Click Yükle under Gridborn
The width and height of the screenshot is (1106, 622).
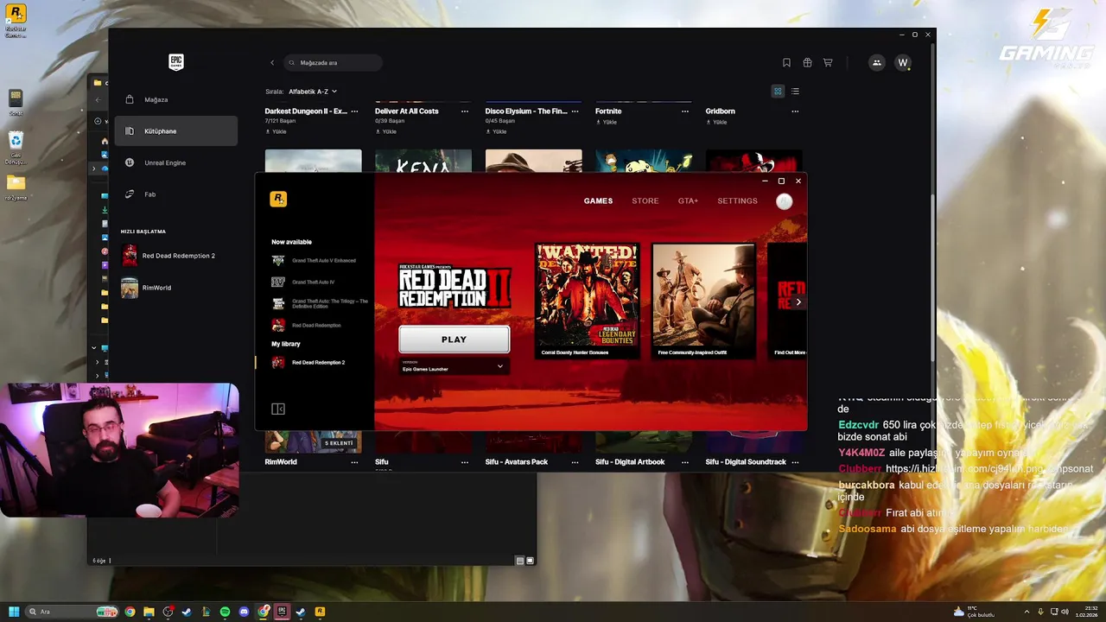pos(716,122)
